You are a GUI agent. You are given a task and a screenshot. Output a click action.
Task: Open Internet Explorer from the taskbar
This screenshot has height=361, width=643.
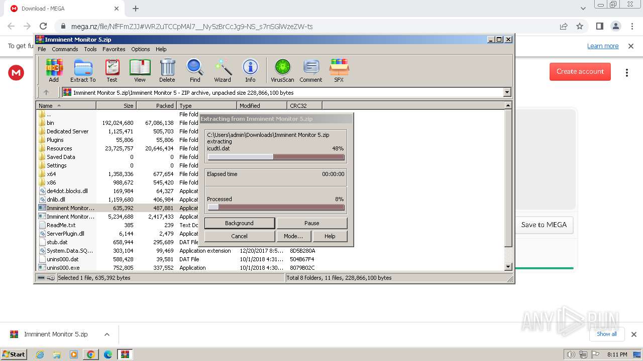(40, 354)
